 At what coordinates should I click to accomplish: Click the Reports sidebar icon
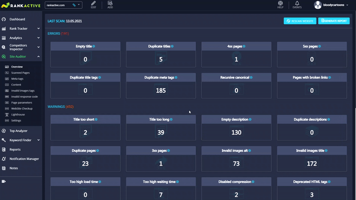(4, 150)
